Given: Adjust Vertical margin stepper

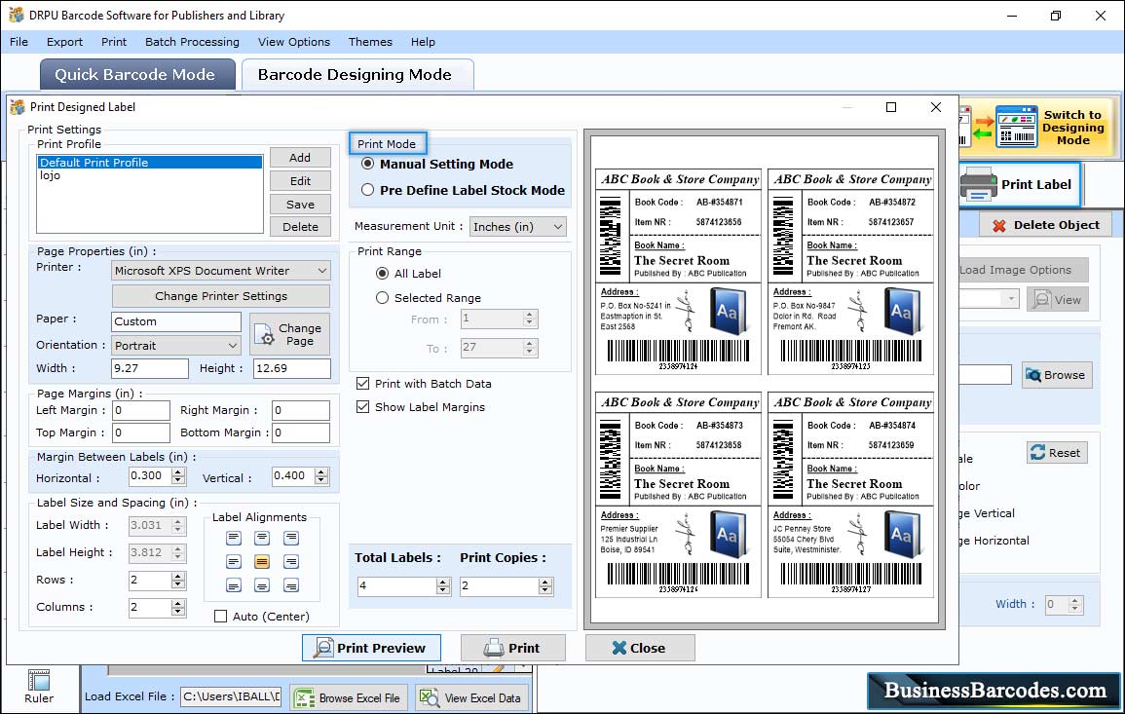Looking at the screenshot, I should [x=321, y=475].
